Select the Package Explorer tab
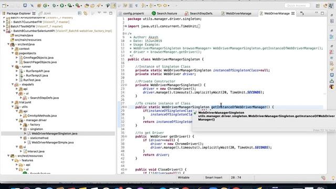Screen dimensions: 336x189 (x=18, y=13)
